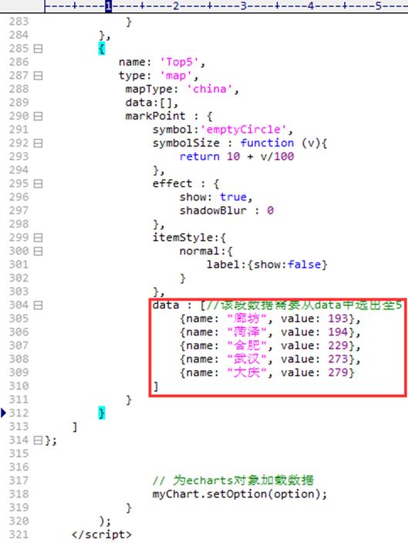This screenshot has width=408, height=543.
Task: Click line number 305 in the gutter
Action: tap(19, 319)
